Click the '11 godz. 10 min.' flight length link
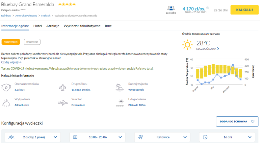Image resolution: width=260 pixels, height=143 pixels. 81,90
